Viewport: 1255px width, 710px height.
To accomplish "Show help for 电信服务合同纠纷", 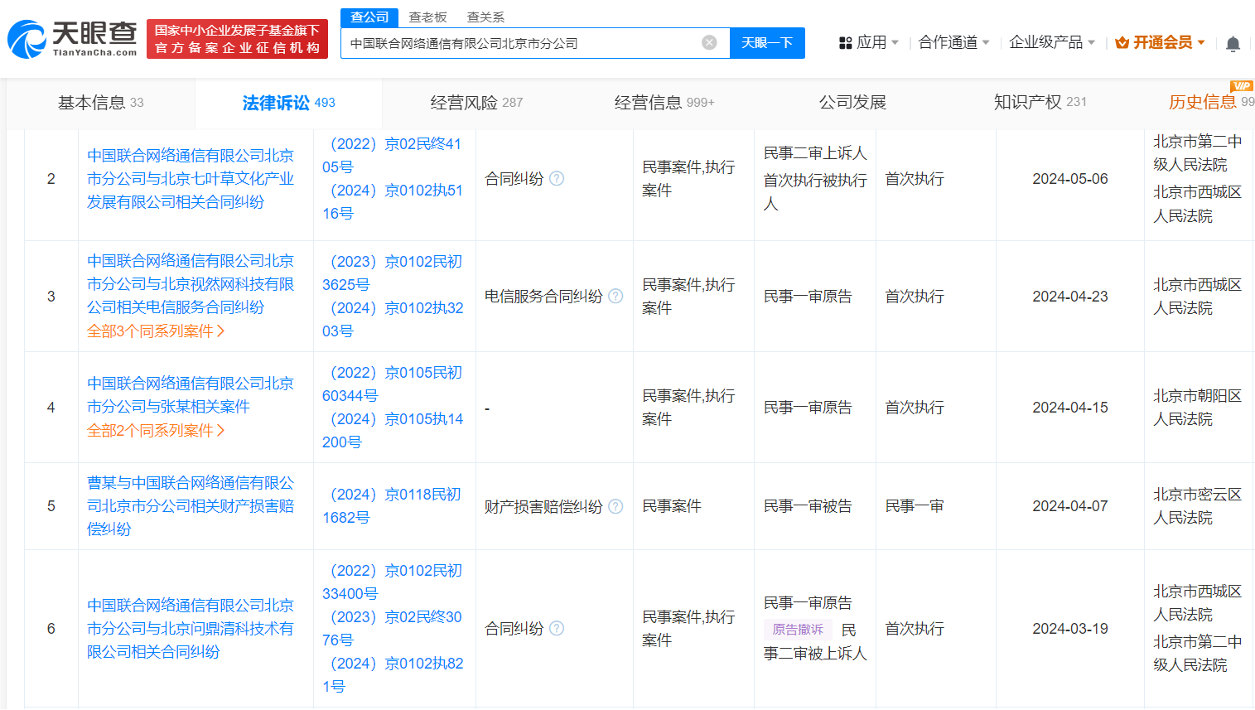I will pos(615,296).
